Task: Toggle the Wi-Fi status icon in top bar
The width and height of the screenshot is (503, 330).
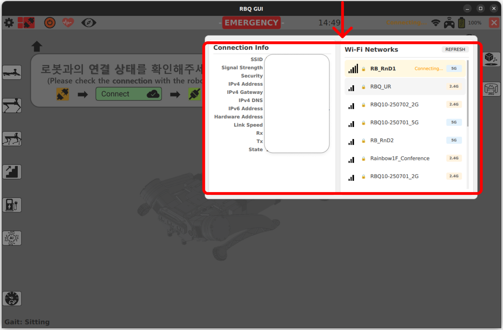Action: 436,23
